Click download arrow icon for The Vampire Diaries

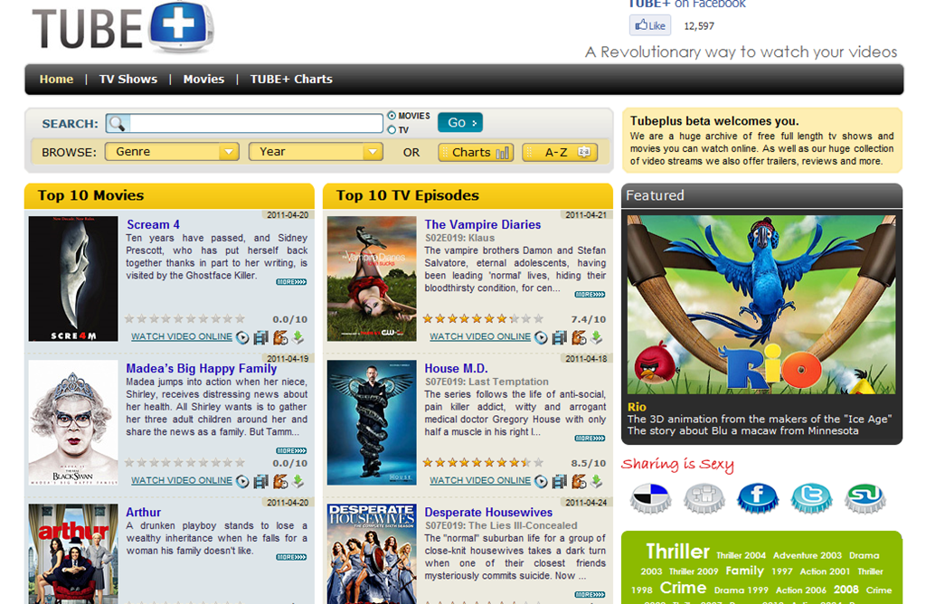tap(597, 337)
